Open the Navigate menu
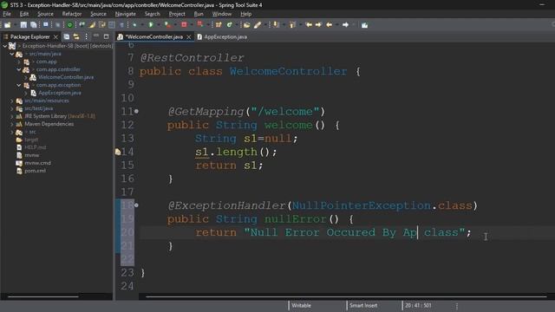Image resolution: width=555 pixels, height=312 pixels. (x=125, y=14)
